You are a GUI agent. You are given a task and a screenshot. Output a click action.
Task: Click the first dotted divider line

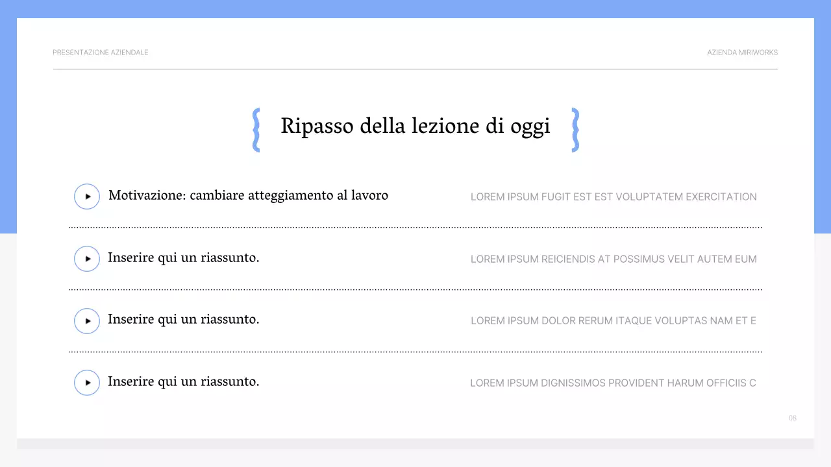pos(415,228)
